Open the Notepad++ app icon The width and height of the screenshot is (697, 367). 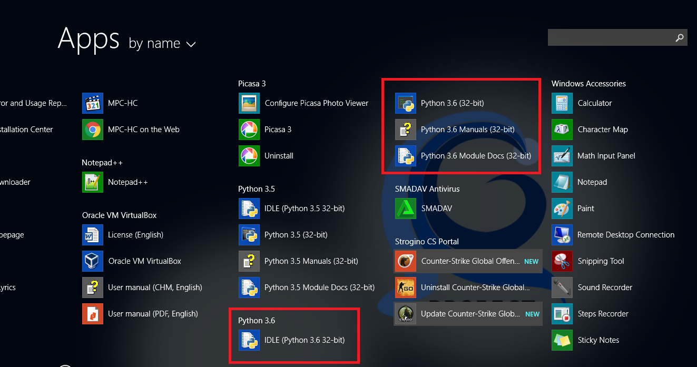(93, 182)
